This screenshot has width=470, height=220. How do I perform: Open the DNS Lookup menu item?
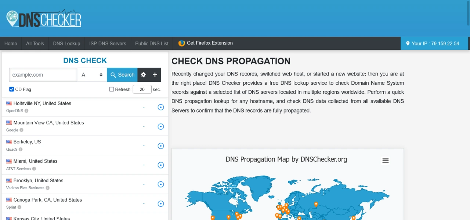(66, 43)
